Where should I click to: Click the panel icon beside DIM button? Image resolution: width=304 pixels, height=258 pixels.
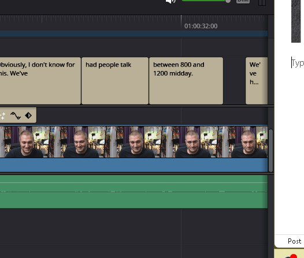click(262, 2)
